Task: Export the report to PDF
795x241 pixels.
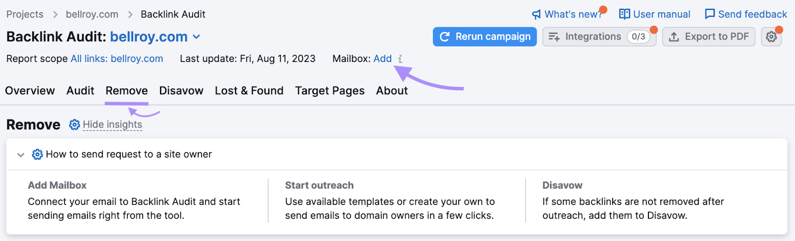Action: click(709, 37)
